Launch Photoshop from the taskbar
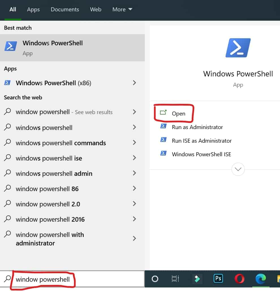 tap(218, 279)
